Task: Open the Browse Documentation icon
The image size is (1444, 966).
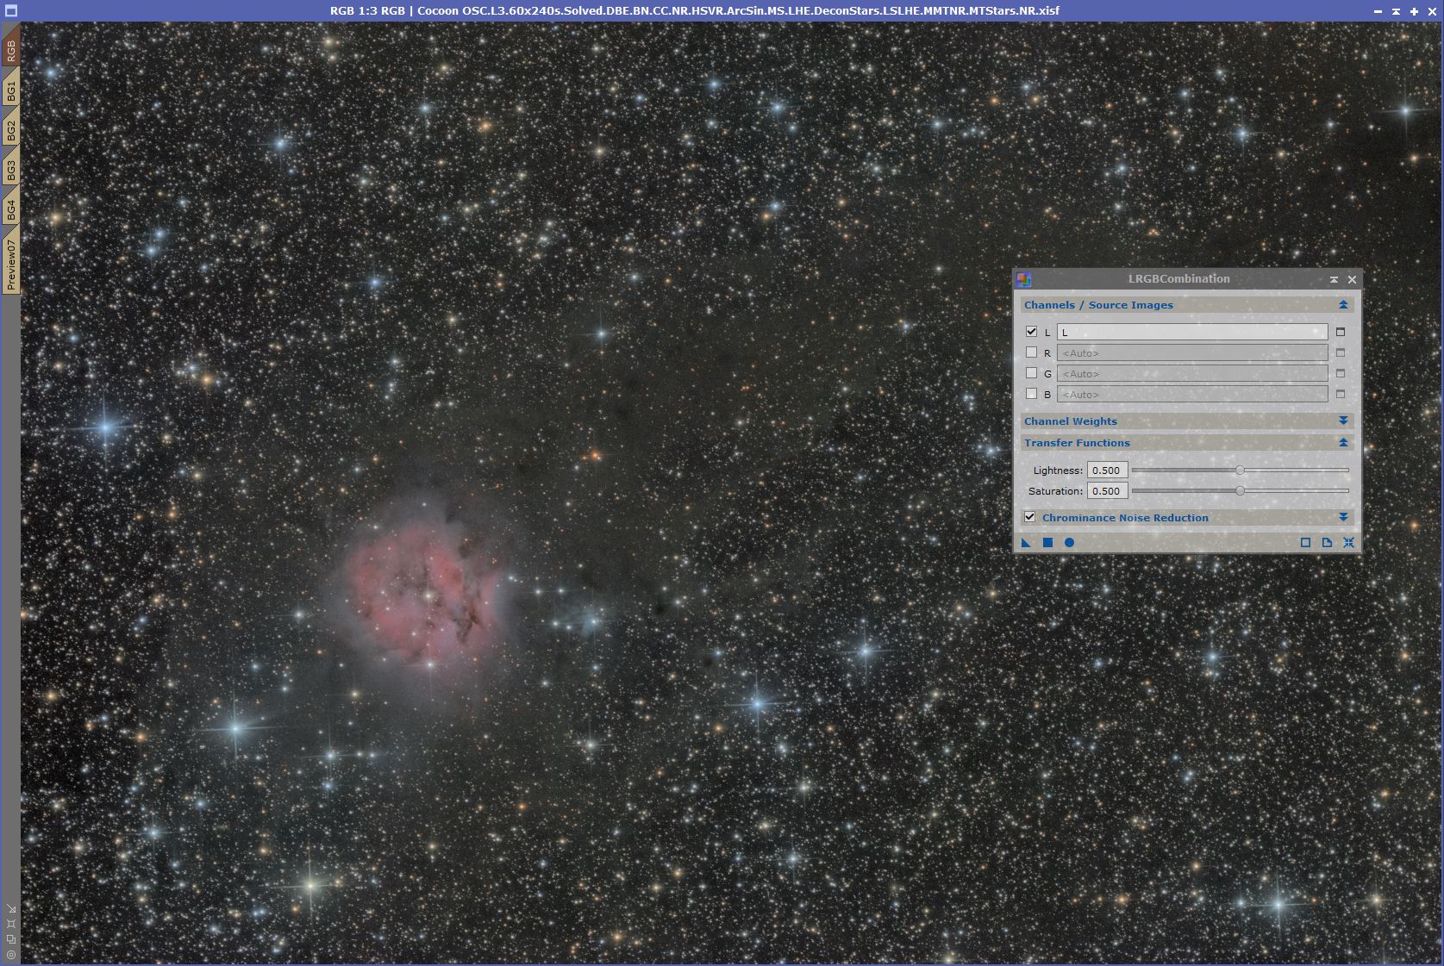Action: pos(1327,543)
